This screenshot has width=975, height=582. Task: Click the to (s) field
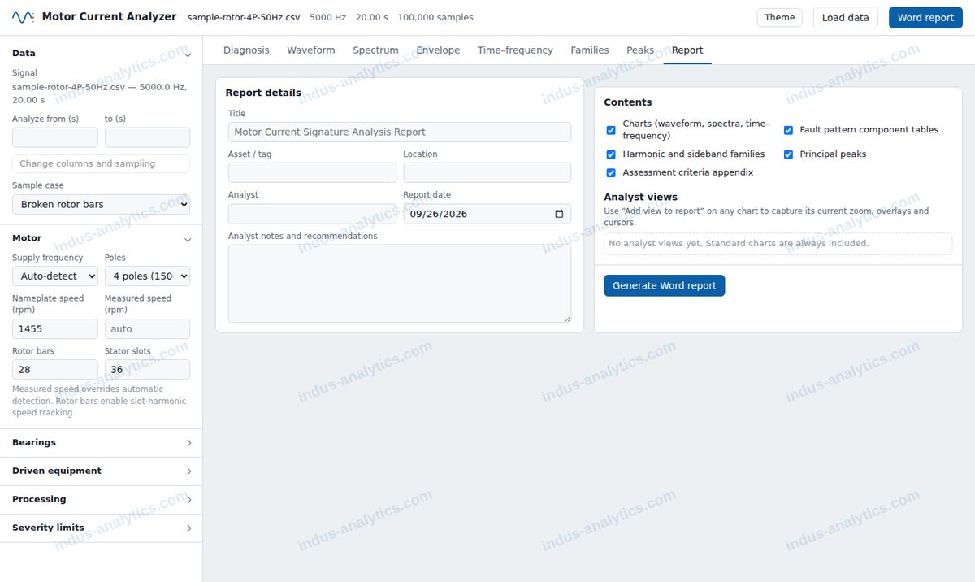click(147, 137)
